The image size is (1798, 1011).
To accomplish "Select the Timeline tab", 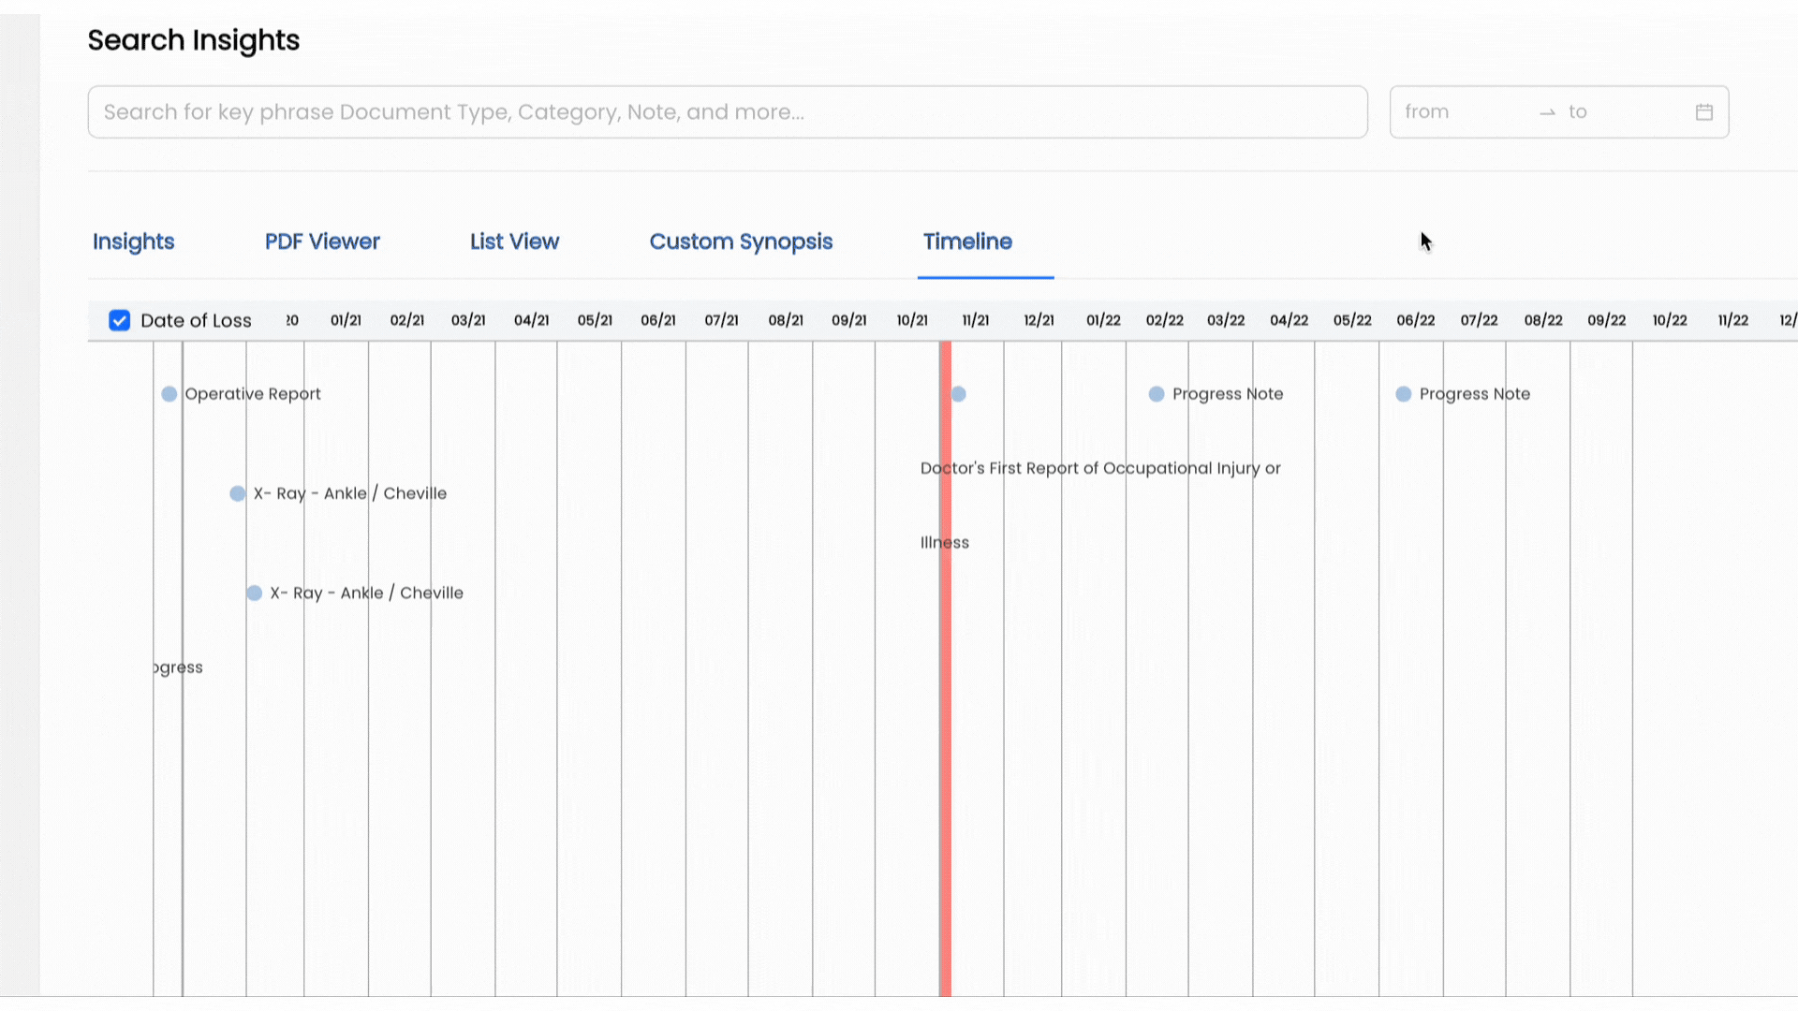I will 966,242.
